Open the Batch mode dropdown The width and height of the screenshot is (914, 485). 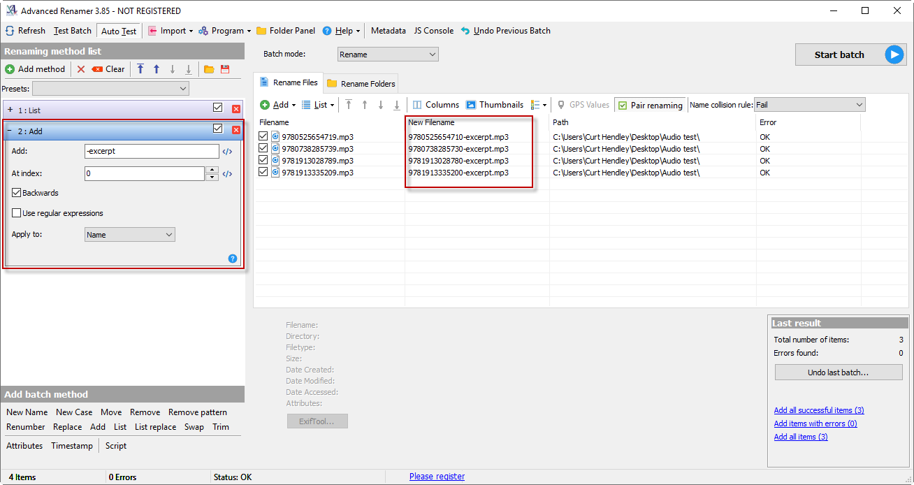[x=388, y=55]
